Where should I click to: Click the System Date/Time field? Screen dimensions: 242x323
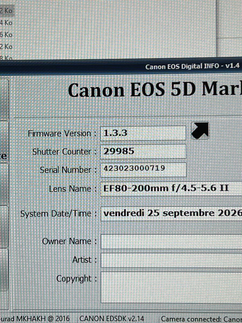point(171,214)
